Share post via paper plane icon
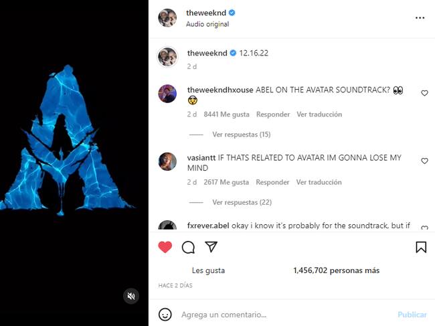435x326 pixels. point(211,246)
